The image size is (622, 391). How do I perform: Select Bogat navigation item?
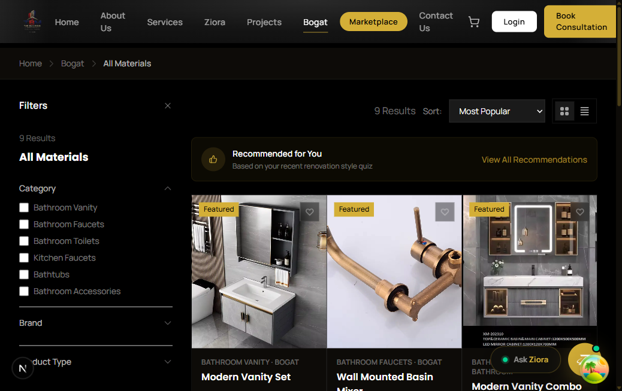[x=315, y=22]
